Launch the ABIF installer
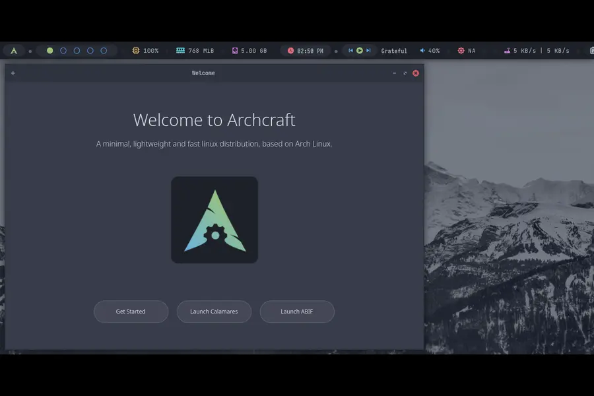This screenshot has height=396, width=594. pyautogui.click(x=297, y=312)
